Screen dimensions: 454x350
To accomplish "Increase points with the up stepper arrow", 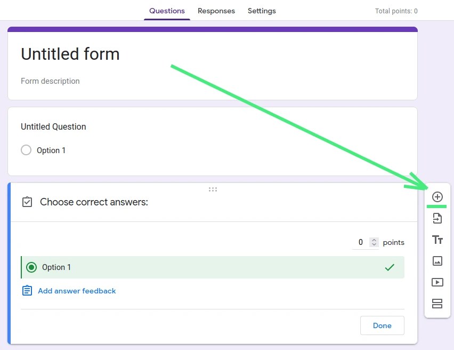I will point(373,240).
